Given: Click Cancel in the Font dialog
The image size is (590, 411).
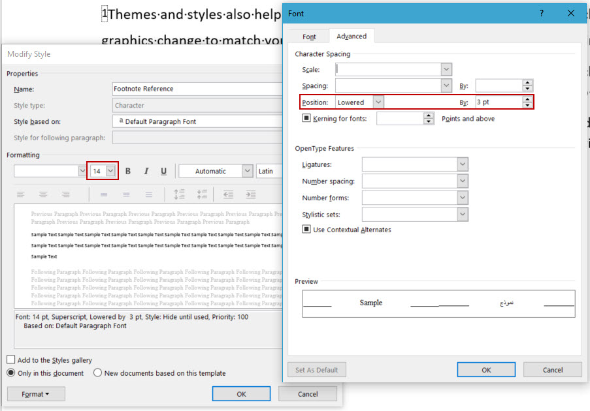Looking at the screenshot, I should tap(553, 370).
